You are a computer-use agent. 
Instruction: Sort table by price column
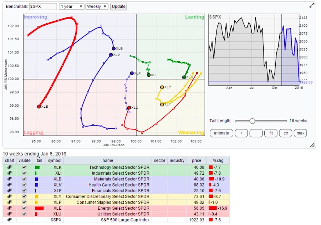point(196,160)
